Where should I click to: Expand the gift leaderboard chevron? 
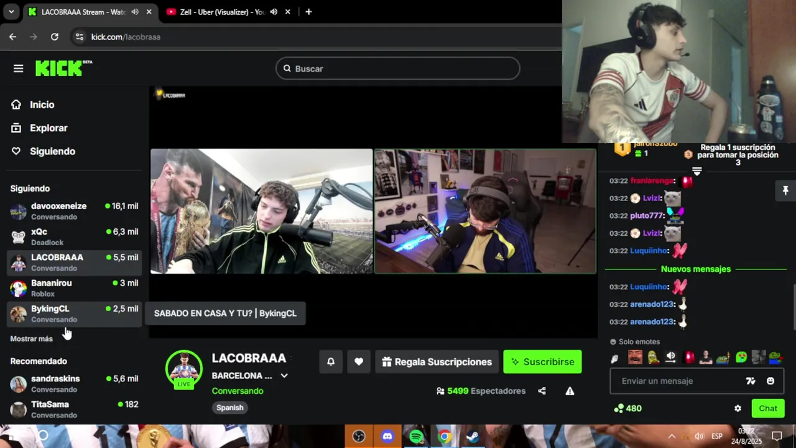point(696,170)
